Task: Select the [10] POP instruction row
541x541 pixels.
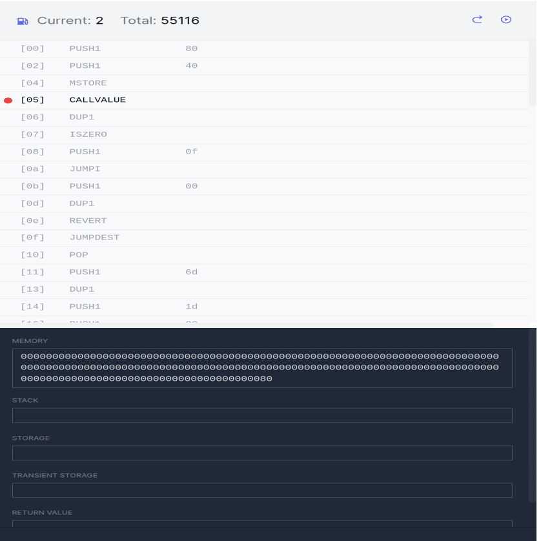Action: point(264,256)
